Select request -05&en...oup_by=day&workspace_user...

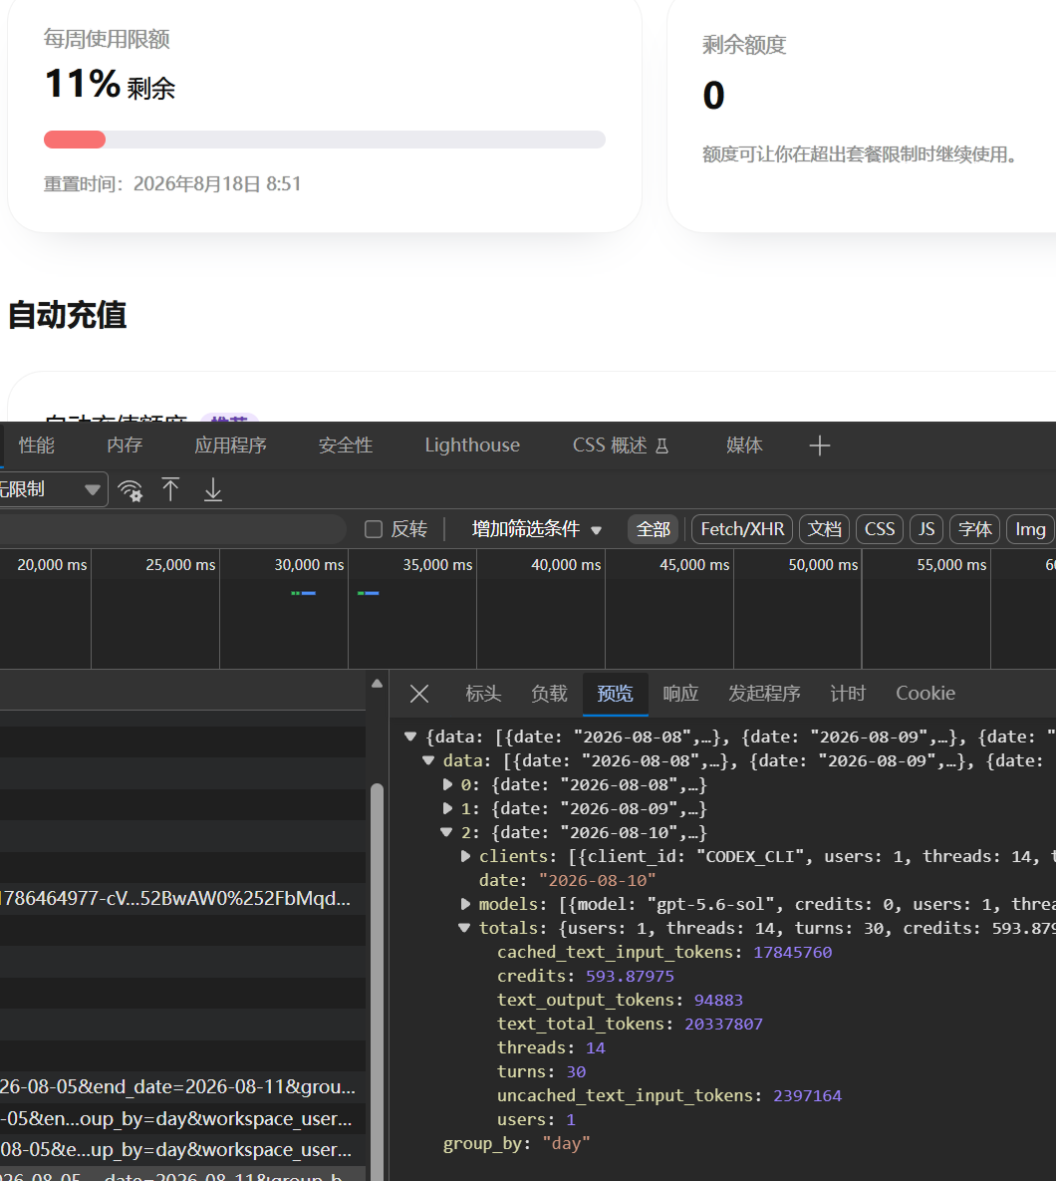point(183,1118)
